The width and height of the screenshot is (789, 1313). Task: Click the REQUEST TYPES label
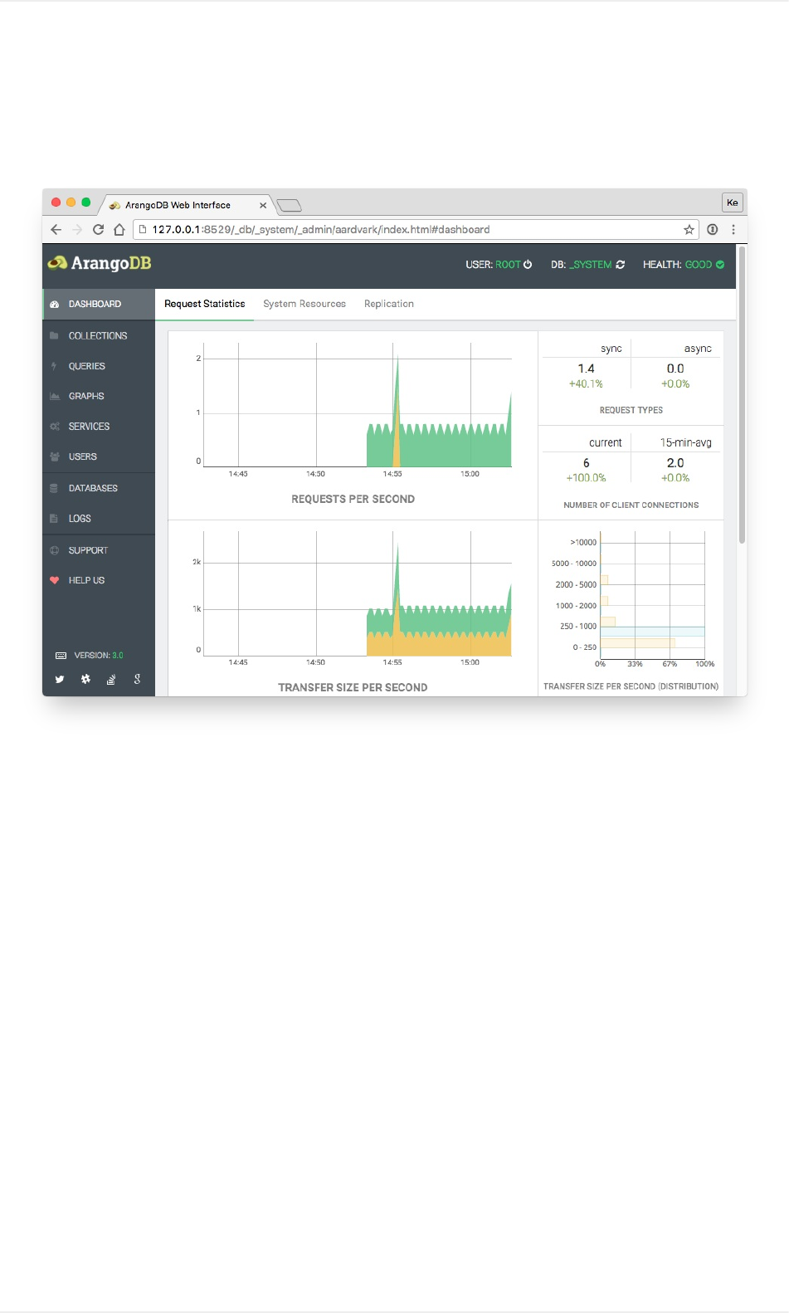[x=631, y=411]
